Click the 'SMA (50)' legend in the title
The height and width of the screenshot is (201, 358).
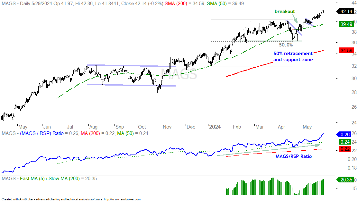click(x=217, y=4)
